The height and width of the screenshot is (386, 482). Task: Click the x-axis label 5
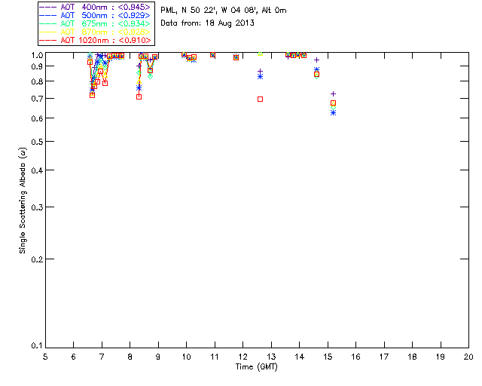point(45,357)
